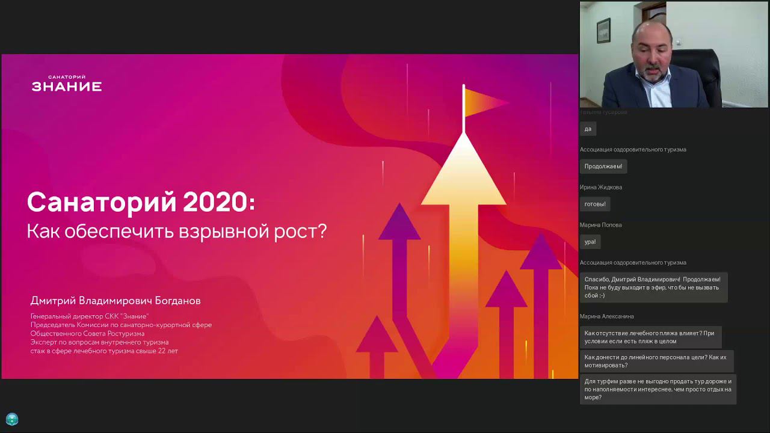Image resolution: width=770 pixels, height=433 pixels.
Task: Click the subtitle "Как обеспечить взрывной рост?"
Action: point(177,231)
